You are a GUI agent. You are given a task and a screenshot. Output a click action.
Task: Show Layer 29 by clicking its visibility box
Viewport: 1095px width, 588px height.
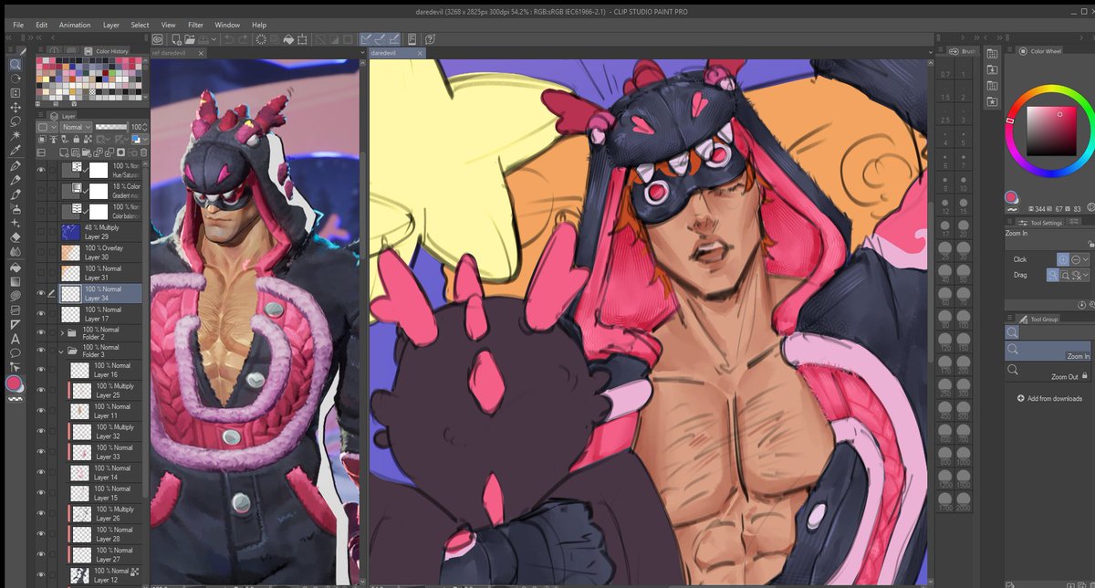pyautogui.click(x=41, y=232)
